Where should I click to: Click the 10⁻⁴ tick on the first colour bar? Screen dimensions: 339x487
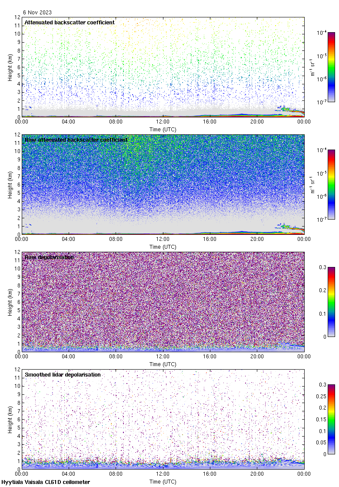(x=321, y=32)
